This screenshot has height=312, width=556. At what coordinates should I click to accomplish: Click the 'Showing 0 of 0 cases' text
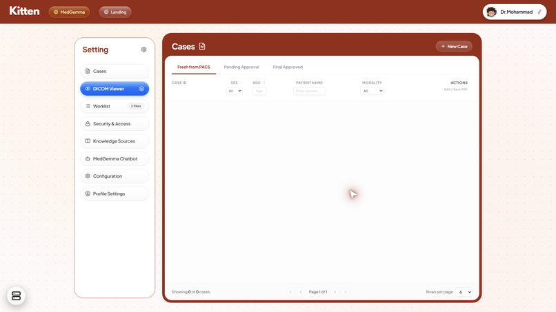pyautogui.click(x=191, y=292)
